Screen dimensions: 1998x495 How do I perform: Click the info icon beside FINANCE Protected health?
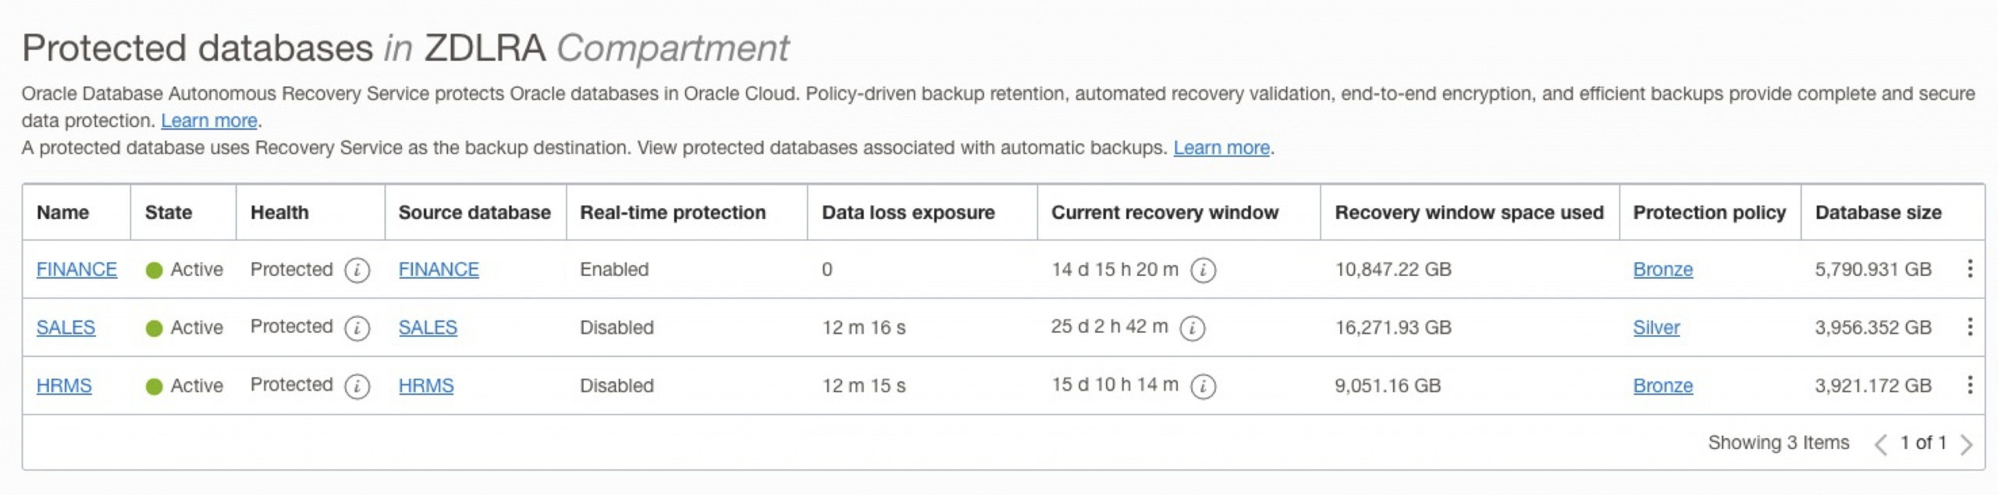point(357,269)
